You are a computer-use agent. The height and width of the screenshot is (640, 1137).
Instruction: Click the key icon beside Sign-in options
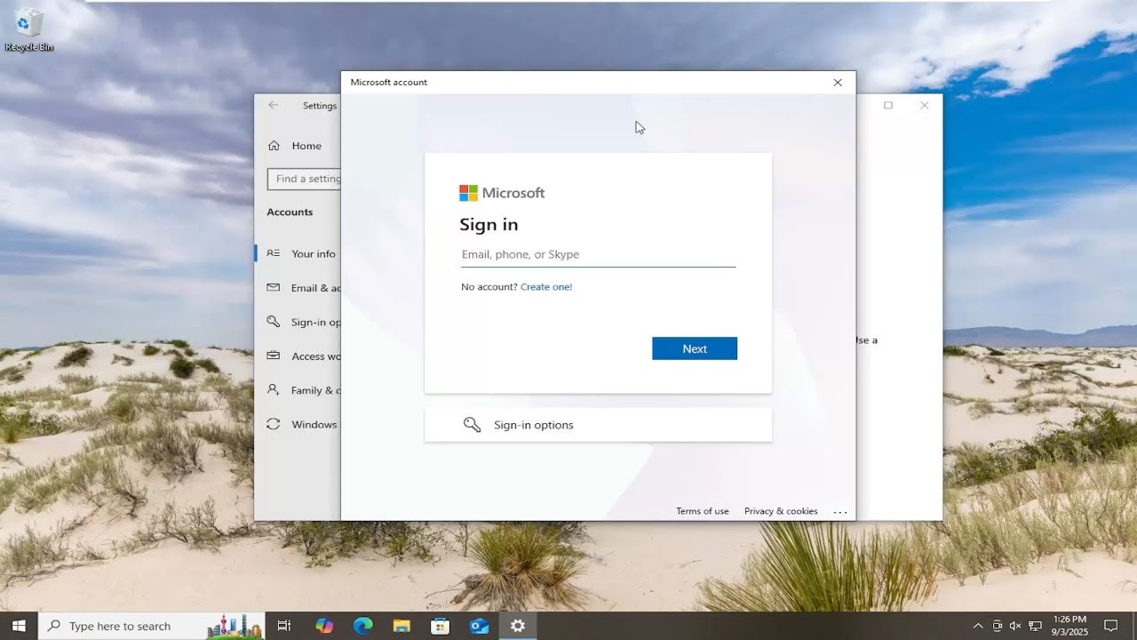472,425
